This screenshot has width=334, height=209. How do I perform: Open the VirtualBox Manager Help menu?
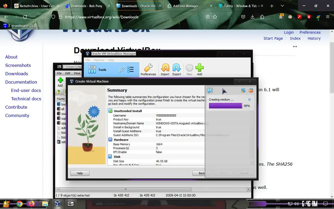coord(111,60)
